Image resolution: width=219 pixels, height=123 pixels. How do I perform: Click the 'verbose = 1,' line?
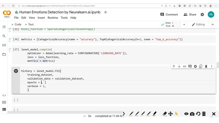(37, 86)
